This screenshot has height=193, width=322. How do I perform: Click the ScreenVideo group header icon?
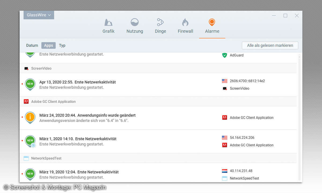click(x=26, y=68)
